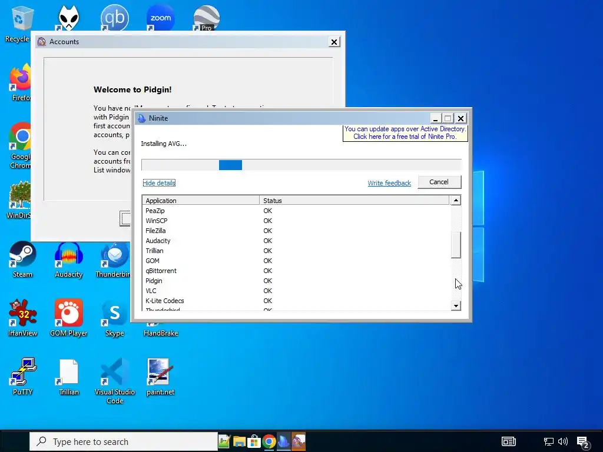Image resolution: width=603 pixels, height=452 pixels.
Task: Launch the GOM Player desktop shortcut
Action: tap(68, 318)
